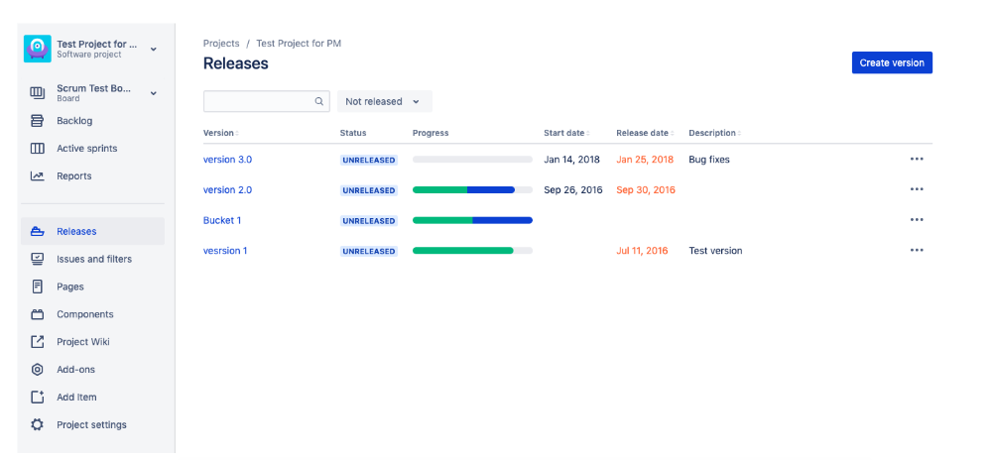
Task: Expand the Scrum Test Board chevron
Action: [154, 94]
